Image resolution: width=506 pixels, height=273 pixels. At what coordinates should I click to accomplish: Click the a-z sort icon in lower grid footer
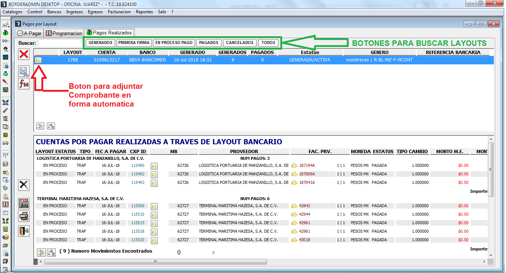[51, 252]
